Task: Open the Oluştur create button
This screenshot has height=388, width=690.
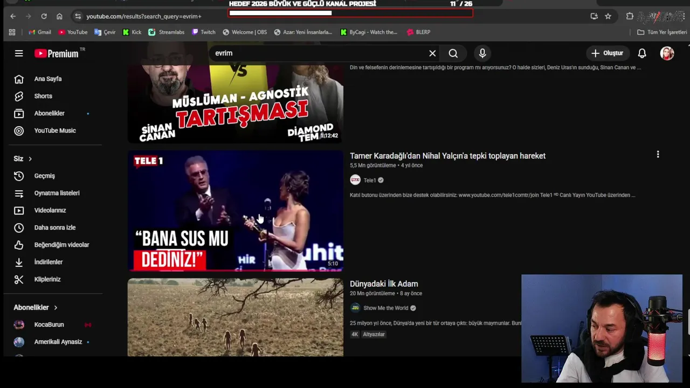Action: (x=608, y=53)
